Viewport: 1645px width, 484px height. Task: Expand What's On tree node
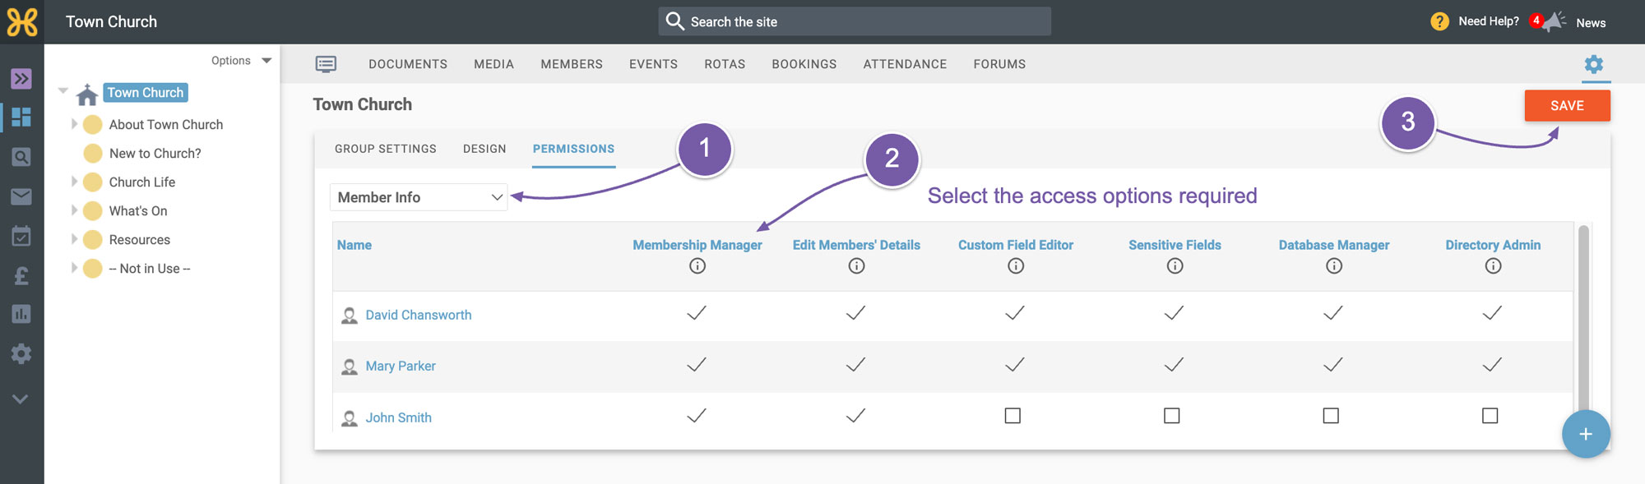[x=74, y=210]
